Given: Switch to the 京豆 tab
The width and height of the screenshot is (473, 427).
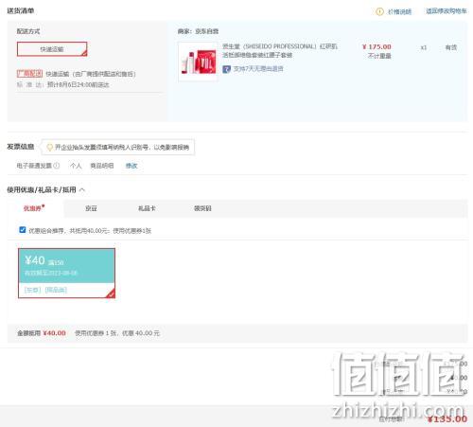Looking at the screenshot, I should coord(91,208).
